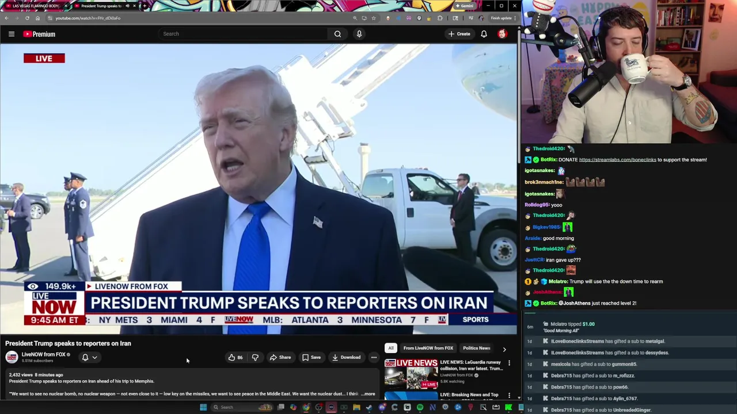Open options menu for LaGuardia video
Screen dimensions: 737x414
(509, 363)
